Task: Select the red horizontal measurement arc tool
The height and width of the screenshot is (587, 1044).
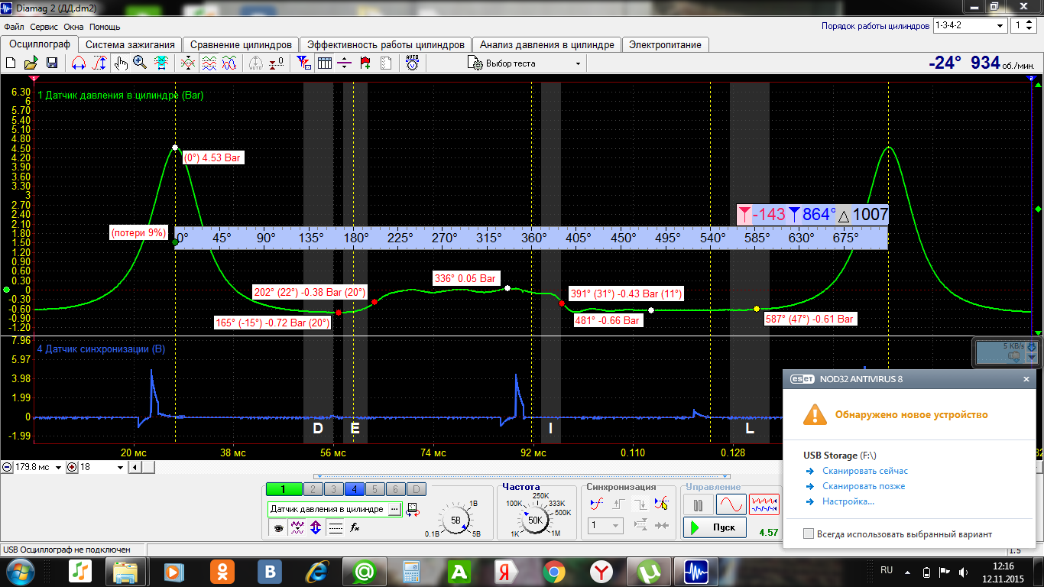Action: 78,63
